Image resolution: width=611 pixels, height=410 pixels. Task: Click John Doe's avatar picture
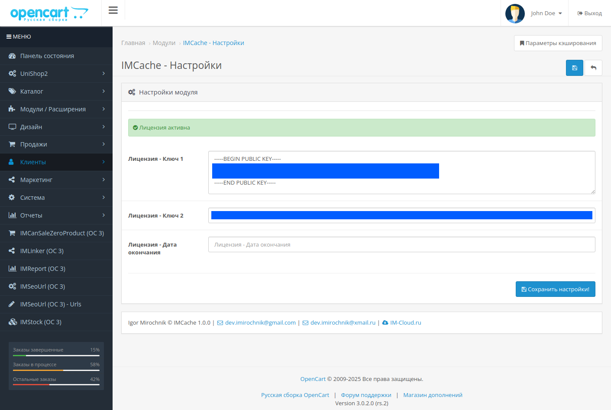coord(515,13)
